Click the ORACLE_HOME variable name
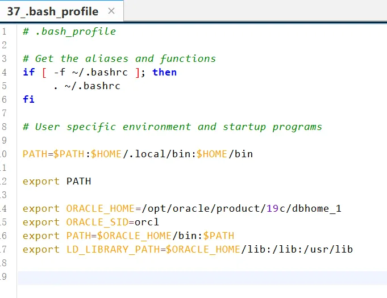 pos(100,209)
